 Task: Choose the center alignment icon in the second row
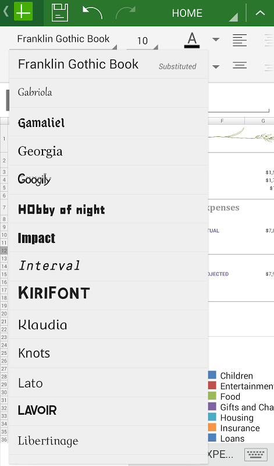click(240, 65)
